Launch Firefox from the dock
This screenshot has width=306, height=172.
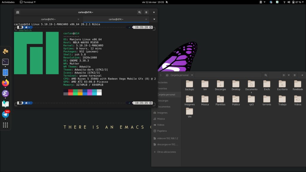(x=5, y=83)
